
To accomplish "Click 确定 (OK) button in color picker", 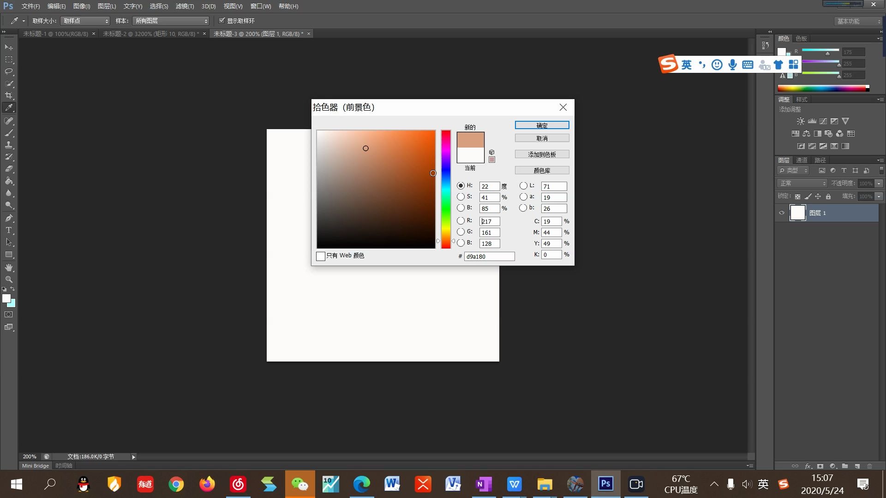I will click(542, 125).
